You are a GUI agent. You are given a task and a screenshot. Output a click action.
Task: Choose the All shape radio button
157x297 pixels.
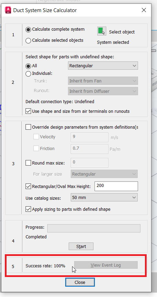28,66
